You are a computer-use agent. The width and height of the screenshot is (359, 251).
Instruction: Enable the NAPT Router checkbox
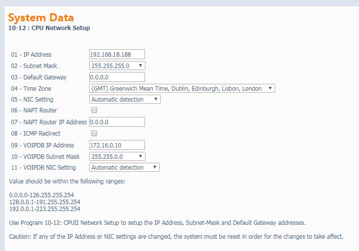point(94,110)
